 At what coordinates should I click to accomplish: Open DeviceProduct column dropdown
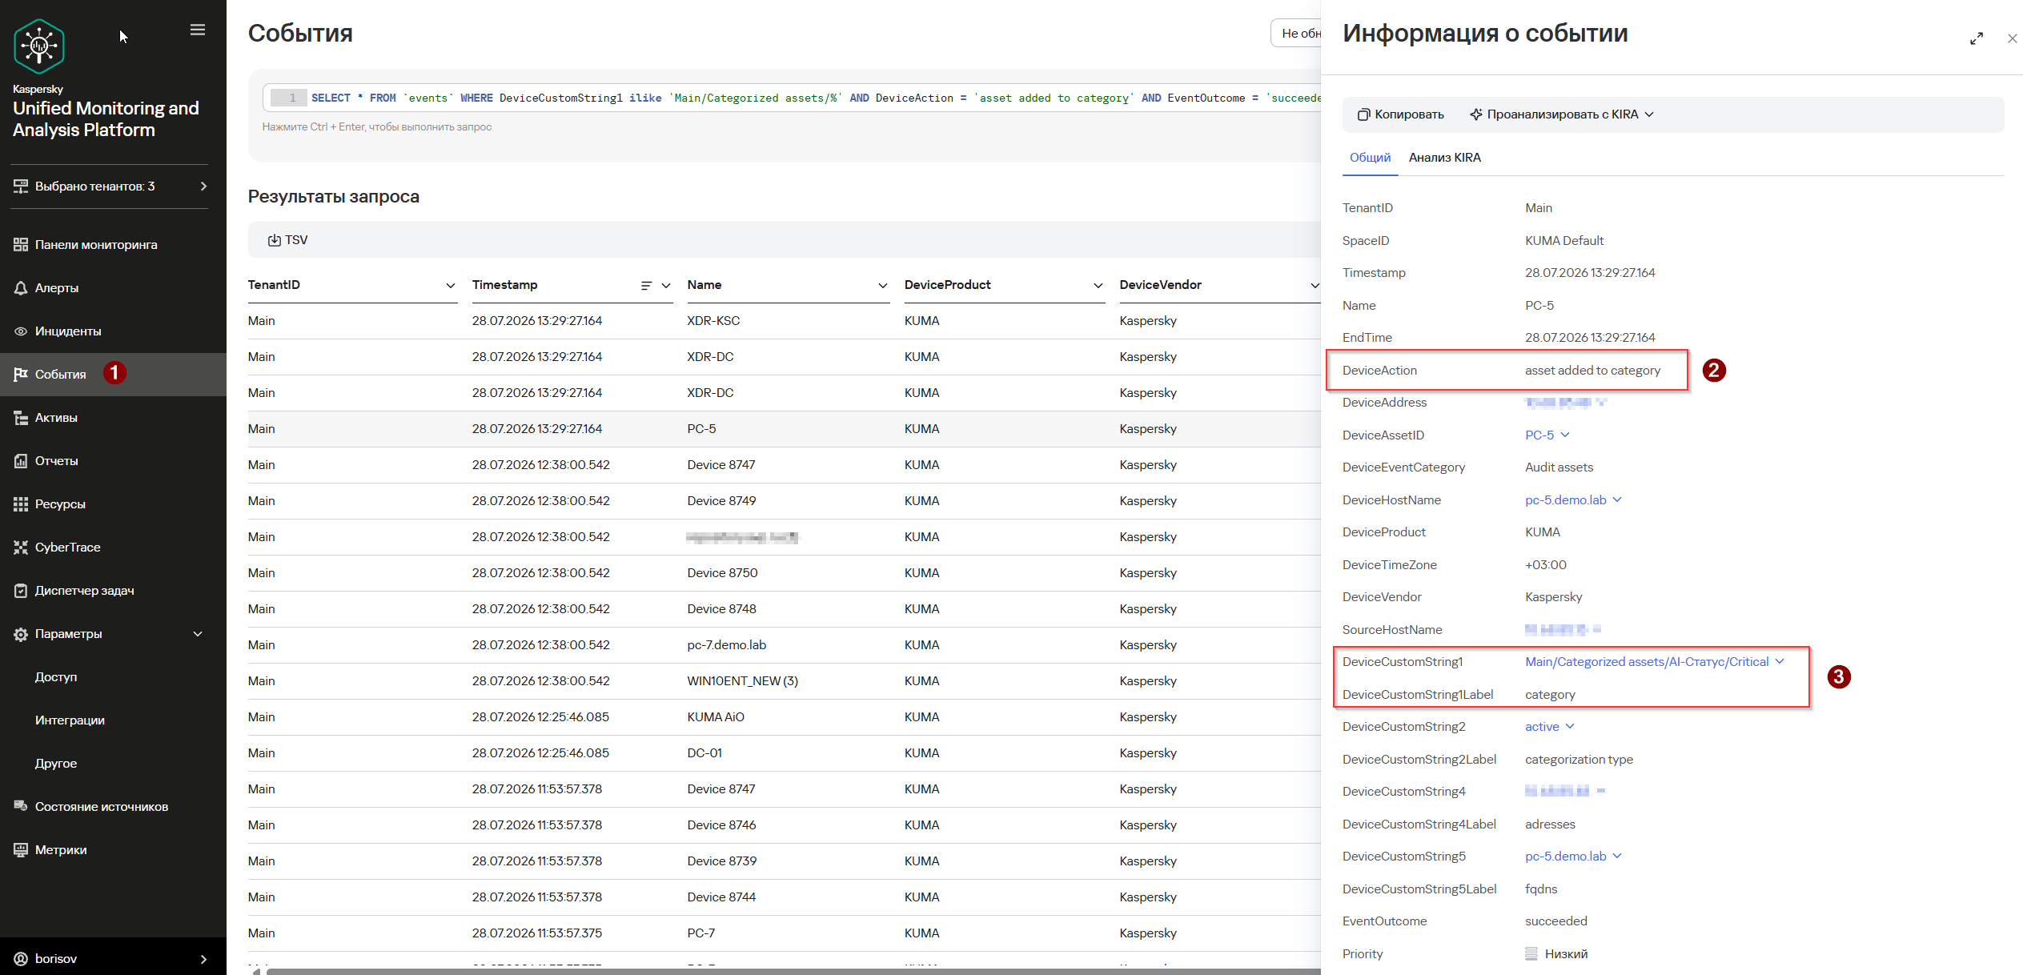(x=1098, y=286)
